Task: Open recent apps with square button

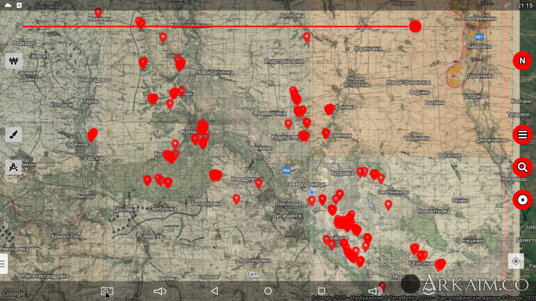Action: pos(321,291)
